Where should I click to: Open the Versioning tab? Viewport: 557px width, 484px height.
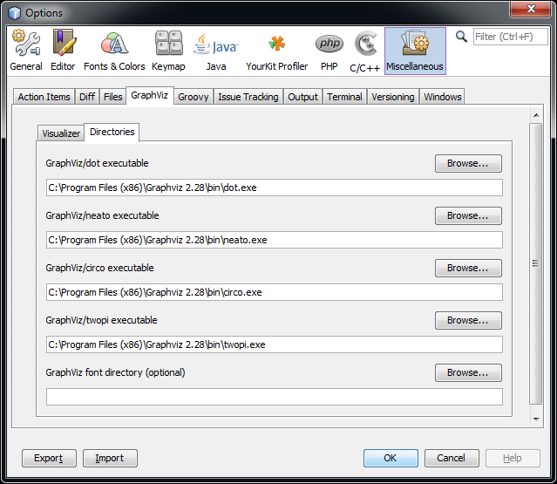(x=393, y=97)
